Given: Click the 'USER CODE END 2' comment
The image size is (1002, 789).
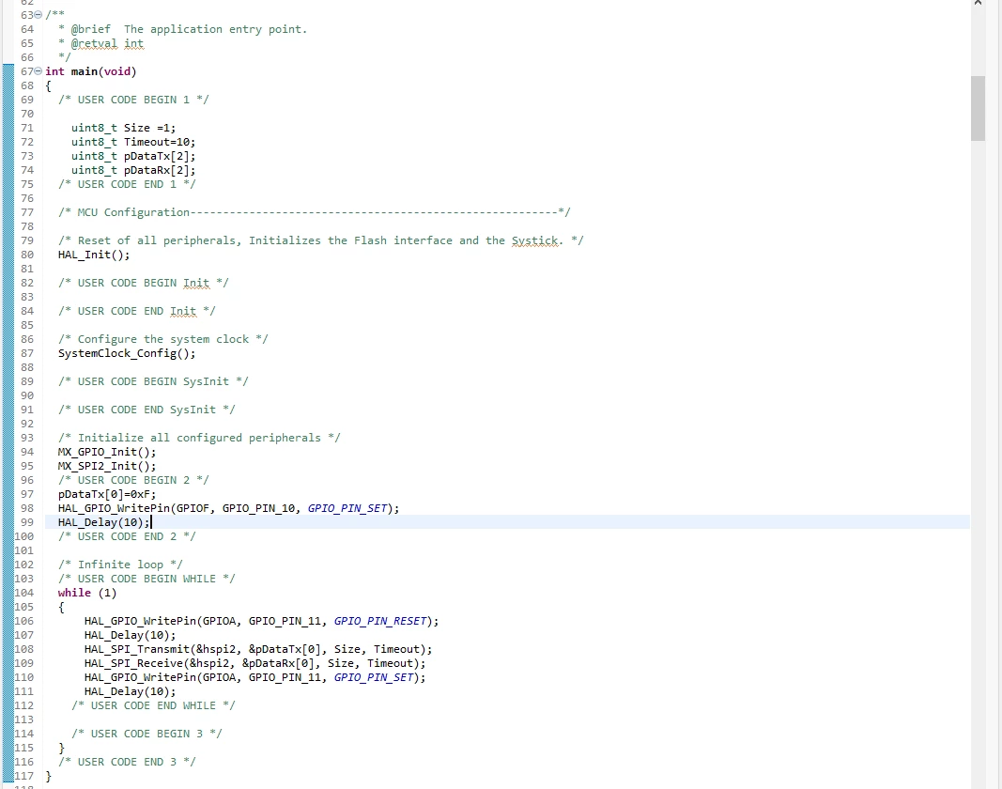Looking at the screenshot, I should [x=127, y=536].
